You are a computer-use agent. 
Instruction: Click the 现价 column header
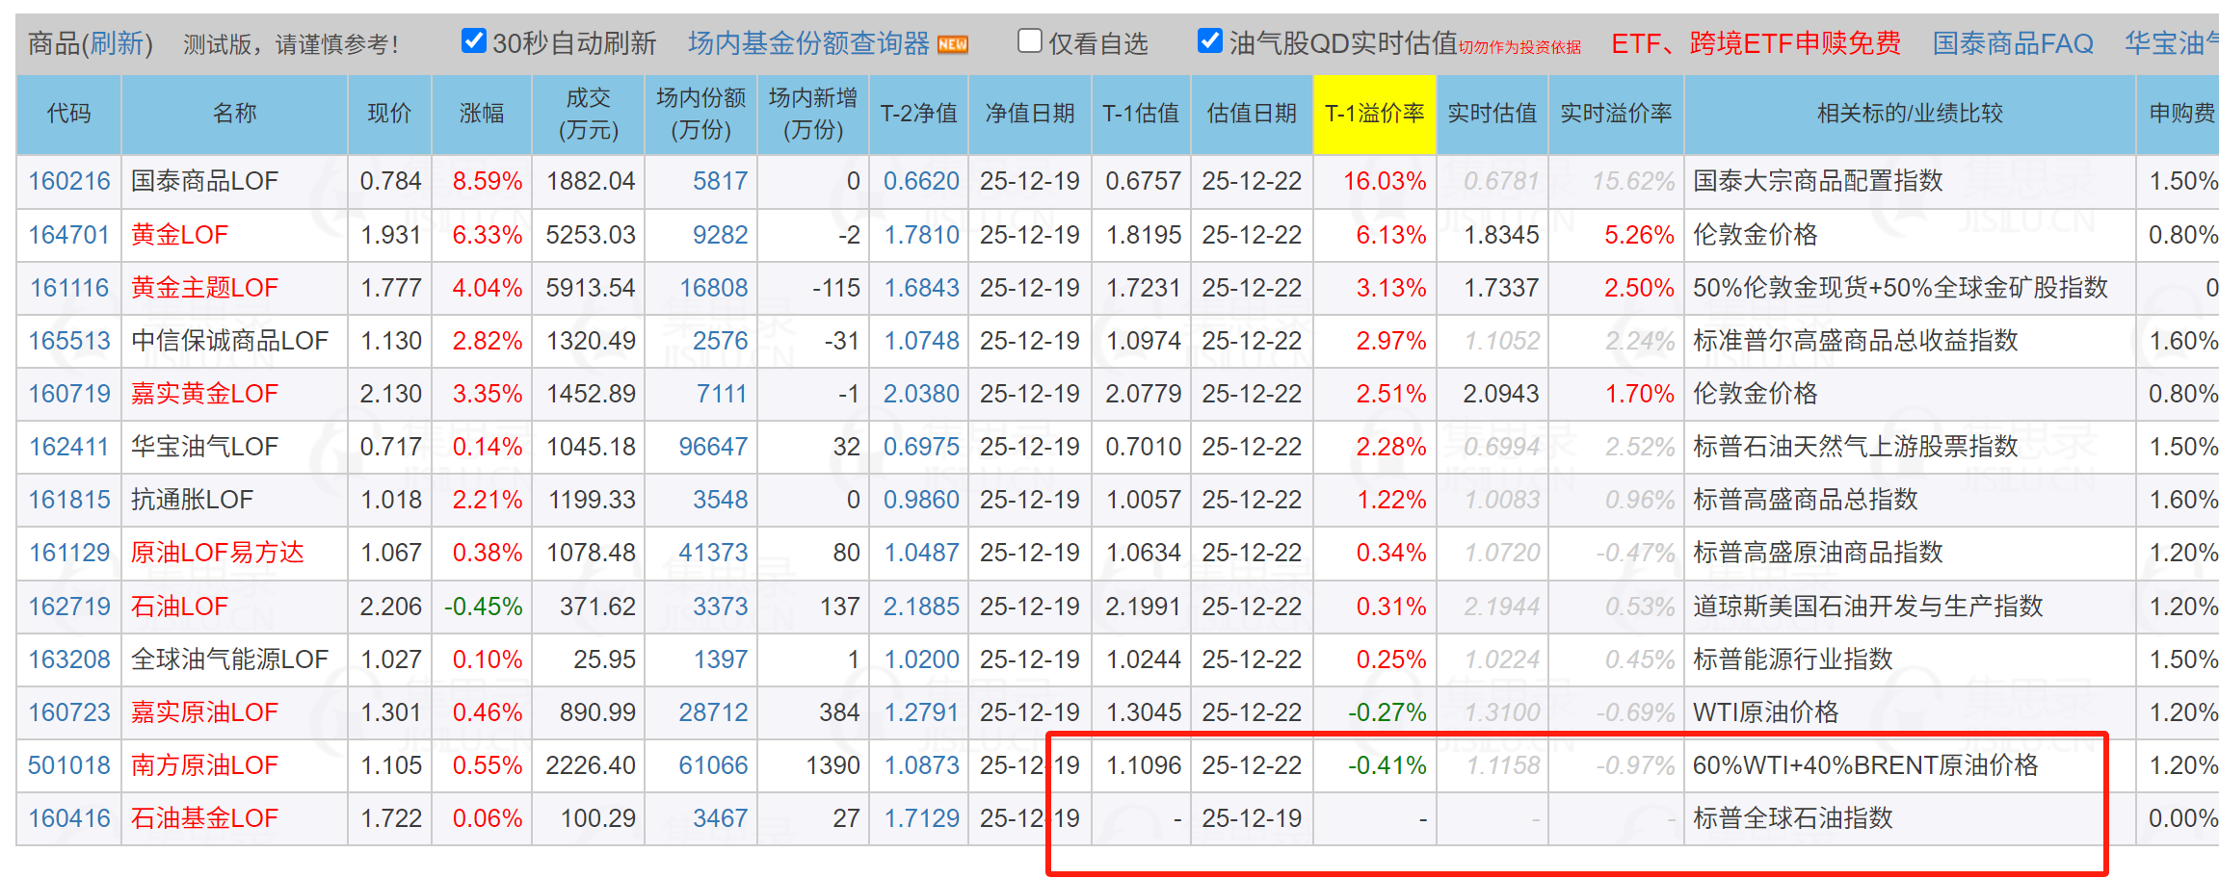(x=389, y=114)
